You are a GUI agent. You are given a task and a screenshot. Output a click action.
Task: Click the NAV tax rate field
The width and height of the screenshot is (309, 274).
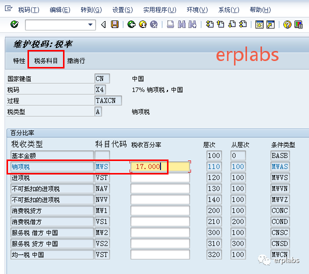coord(160,188)
